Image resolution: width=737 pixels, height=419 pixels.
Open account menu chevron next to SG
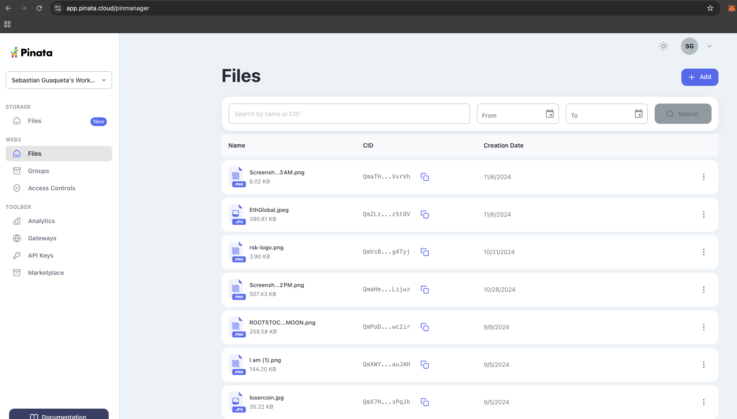[709, 46]
